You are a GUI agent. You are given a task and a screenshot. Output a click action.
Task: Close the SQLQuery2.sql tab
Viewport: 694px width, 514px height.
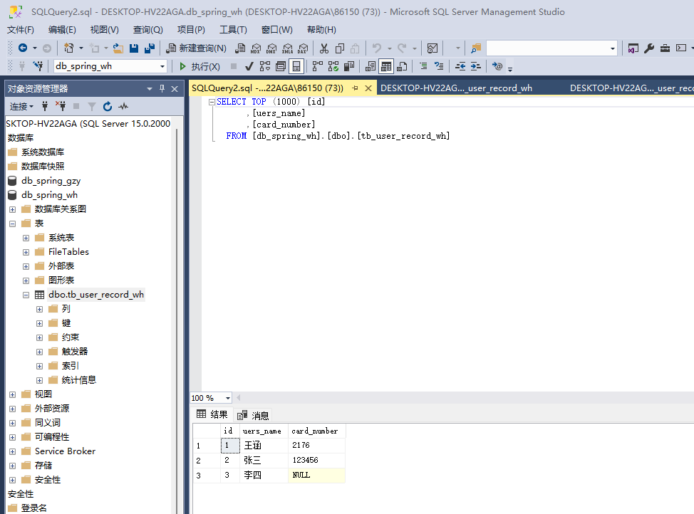coord(368,88)
